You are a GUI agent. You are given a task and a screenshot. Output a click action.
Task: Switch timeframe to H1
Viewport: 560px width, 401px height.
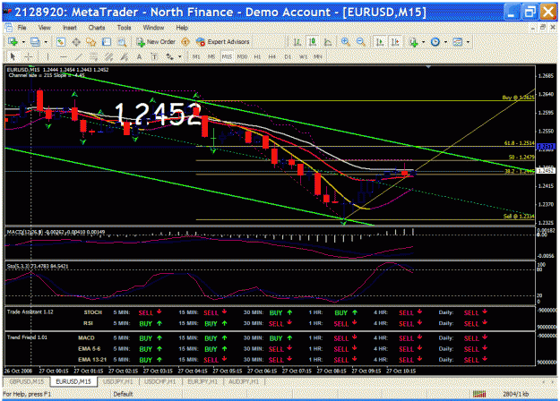(257, 56)
